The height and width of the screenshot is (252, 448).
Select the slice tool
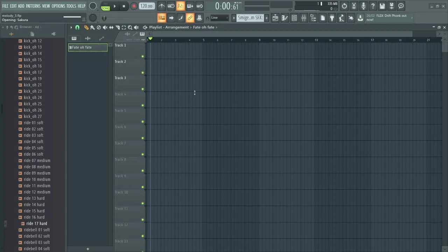(x=118, y=27)
